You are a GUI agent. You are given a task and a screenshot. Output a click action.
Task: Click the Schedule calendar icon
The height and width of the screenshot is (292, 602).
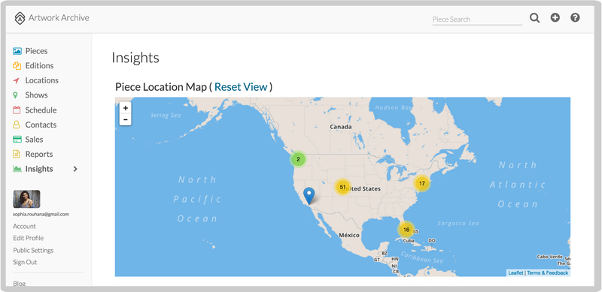coord(17,110)
